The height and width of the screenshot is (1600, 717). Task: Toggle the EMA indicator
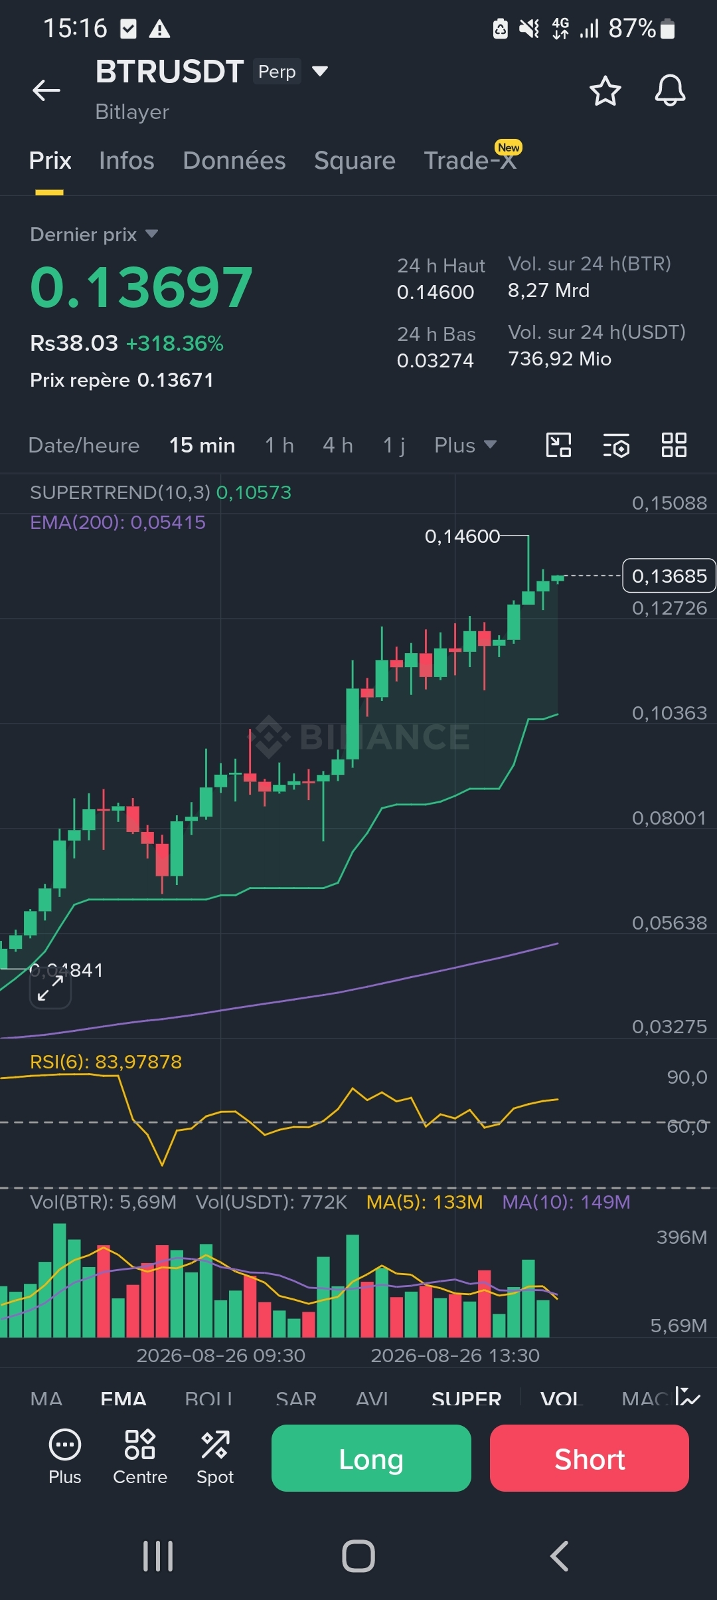(x=123, y=1398)
